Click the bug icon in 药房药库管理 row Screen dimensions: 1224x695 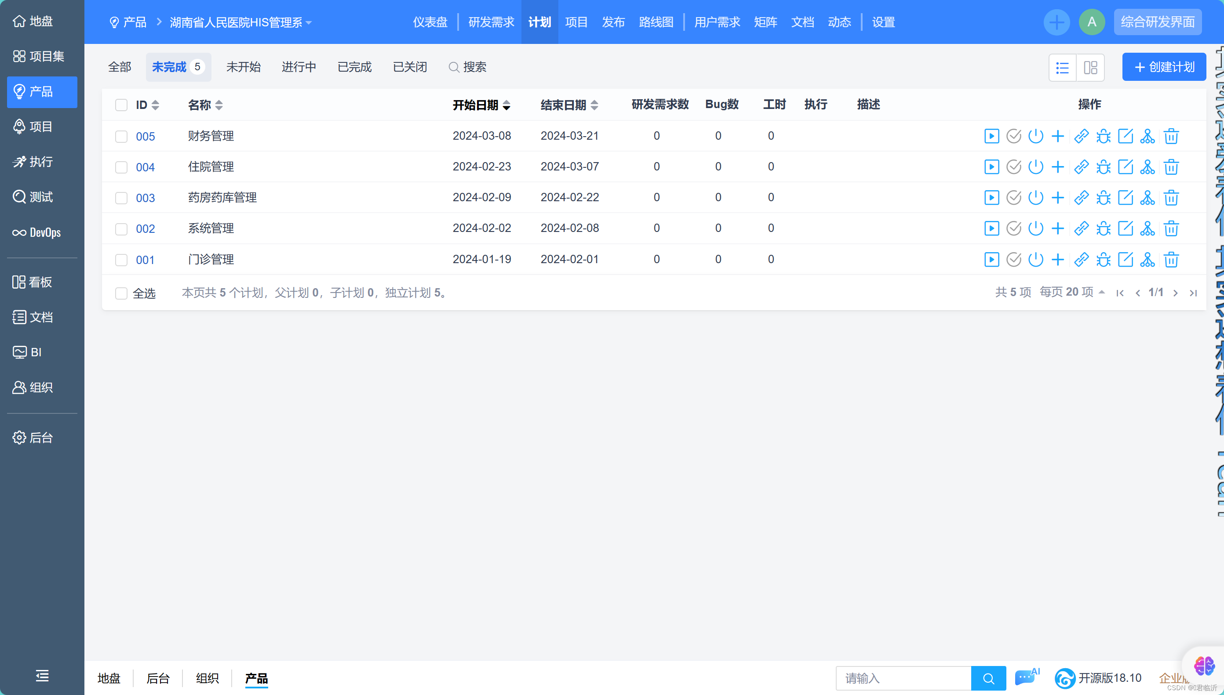tap(1103, 198)
